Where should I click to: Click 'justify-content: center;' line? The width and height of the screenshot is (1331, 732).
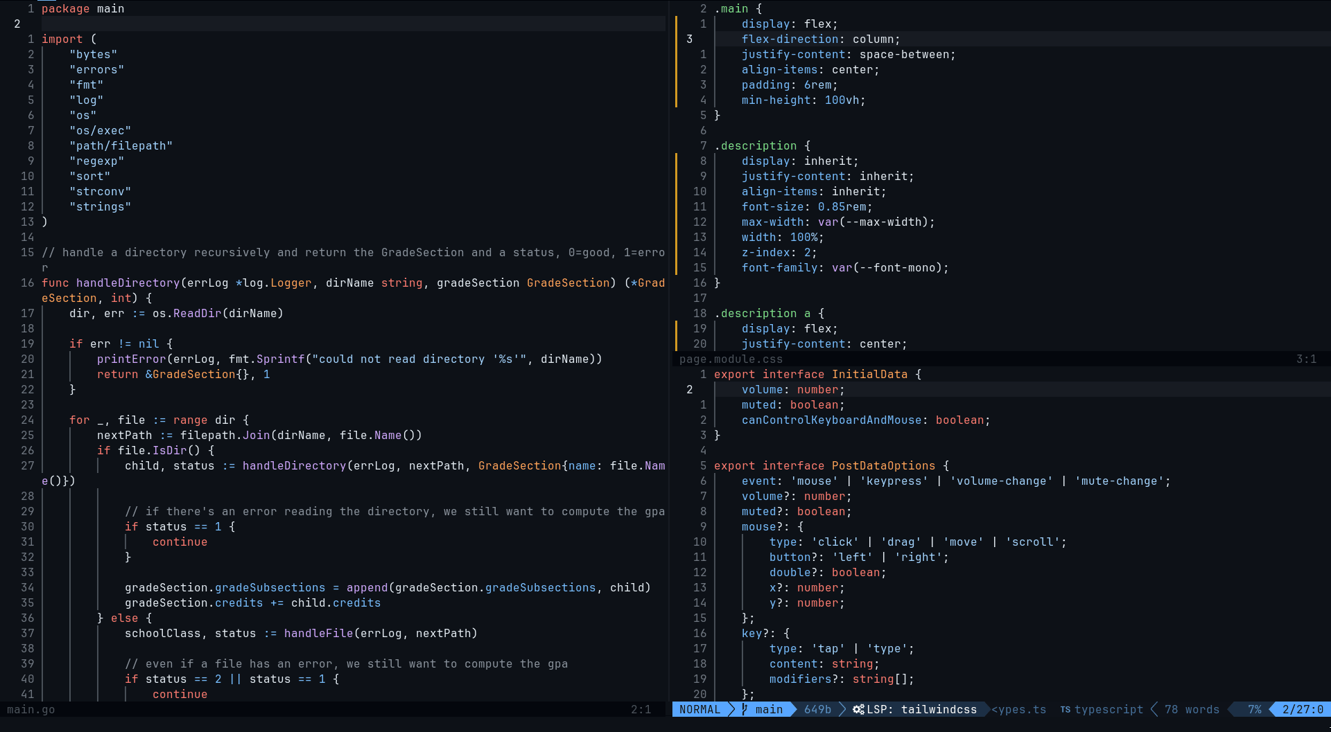tap(824, 343)
